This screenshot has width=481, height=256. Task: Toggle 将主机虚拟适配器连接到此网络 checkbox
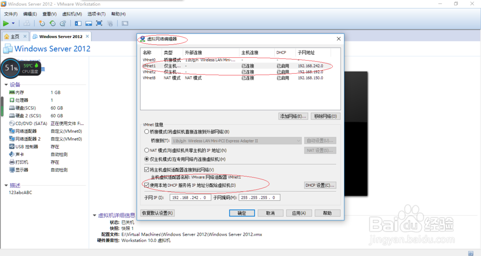pyautogui.click(x=147, y=170)
